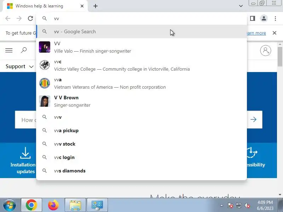
Task: Open the Action Center flag icon
Action: [x=230, y=205]
